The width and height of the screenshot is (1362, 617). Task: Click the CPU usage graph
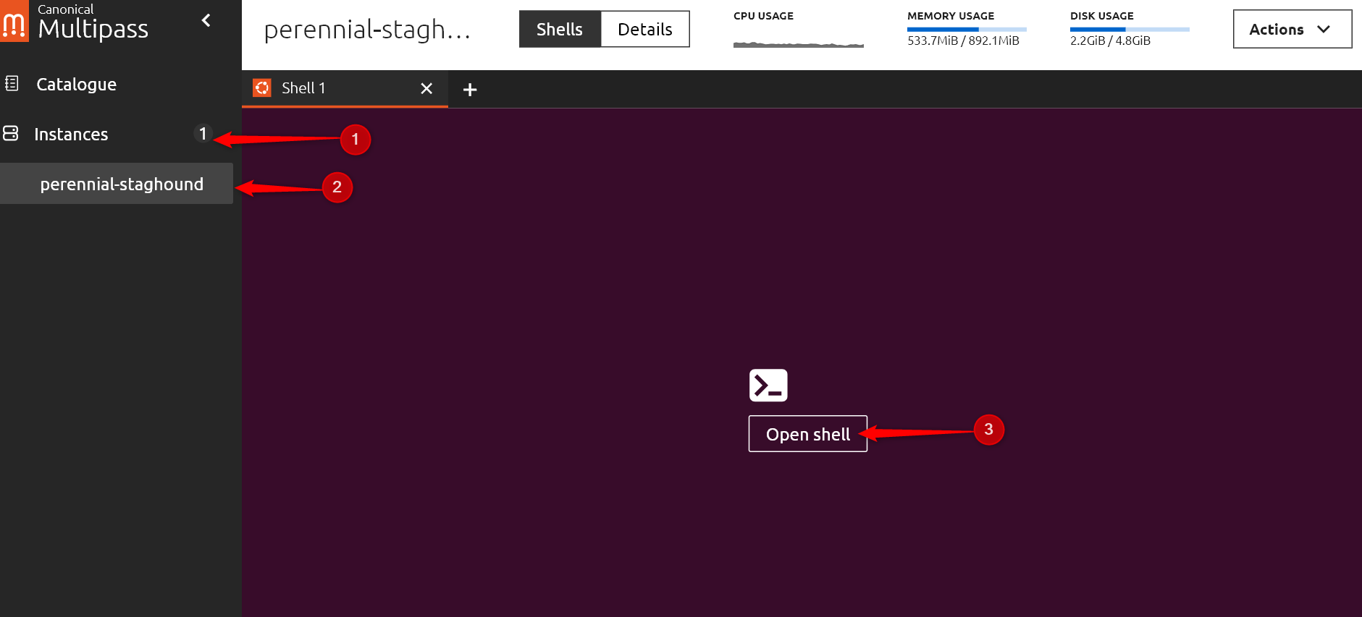[x=799, y=44]
